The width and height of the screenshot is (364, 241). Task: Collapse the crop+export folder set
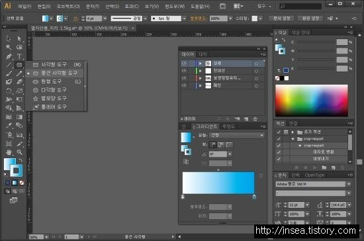(293, 139)
